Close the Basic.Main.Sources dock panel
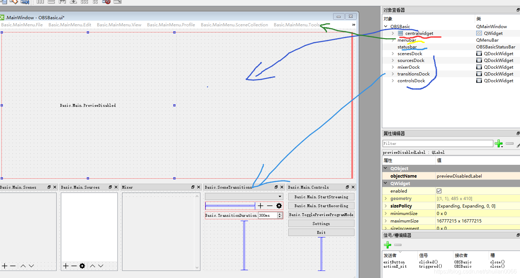This screenshot has width=520, height=278. point(116,187)
